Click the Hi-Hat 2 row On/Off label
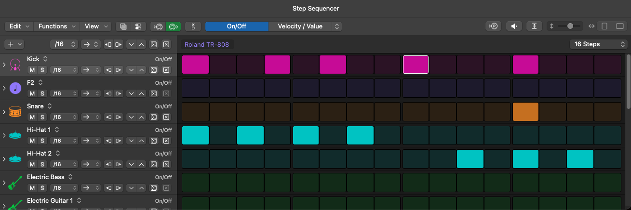 (163, 154)
